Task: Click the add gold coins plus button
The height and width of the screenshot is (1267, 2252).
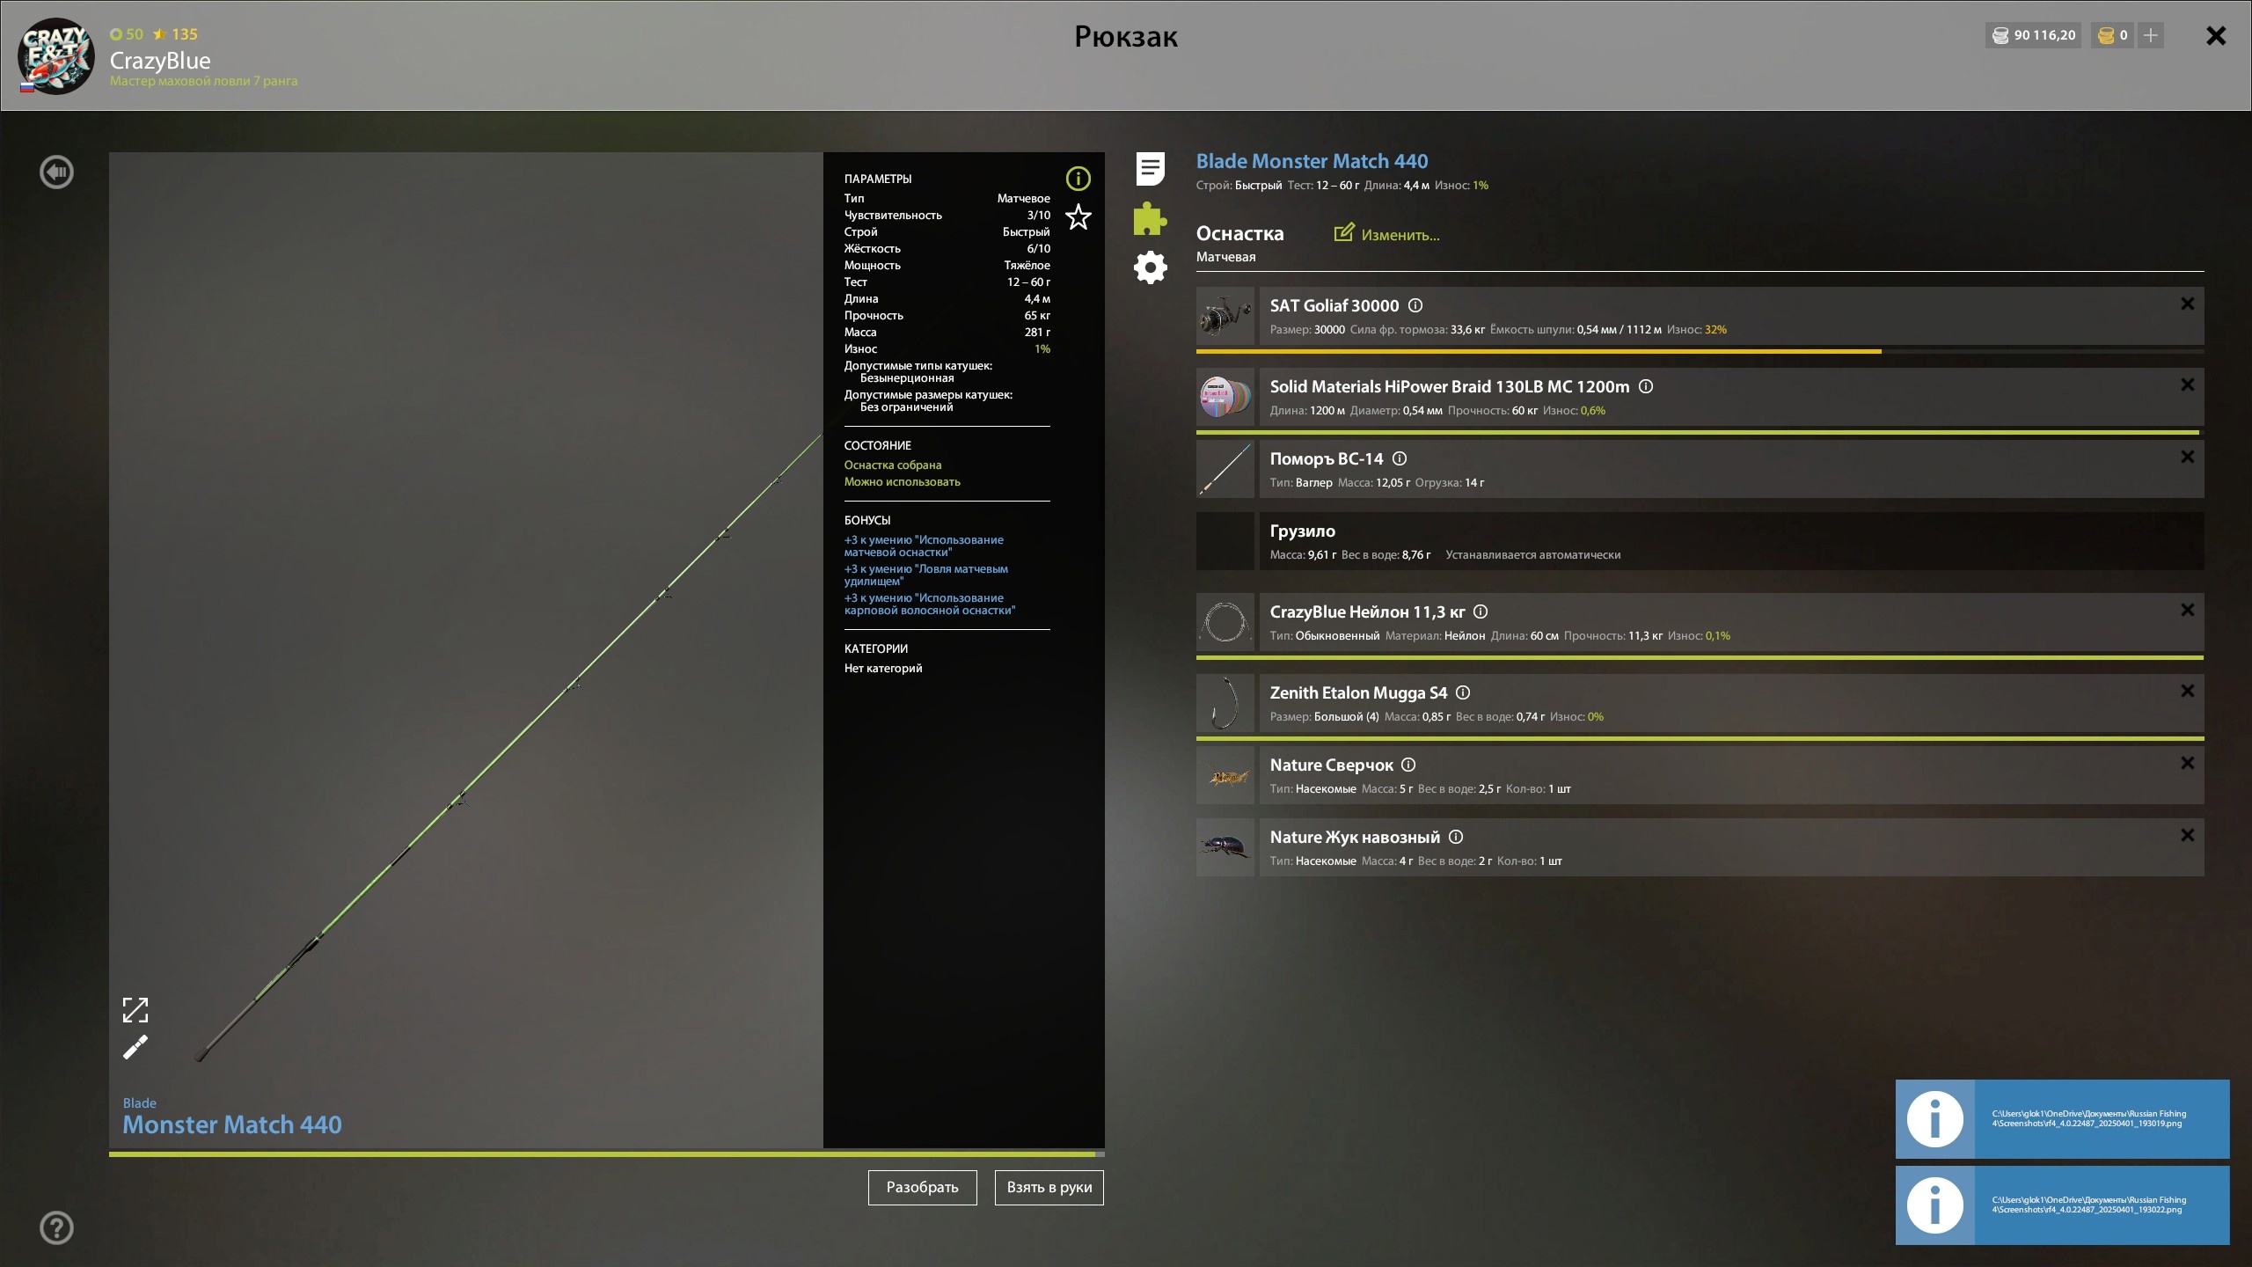Action: click(x=2151, y=35)
